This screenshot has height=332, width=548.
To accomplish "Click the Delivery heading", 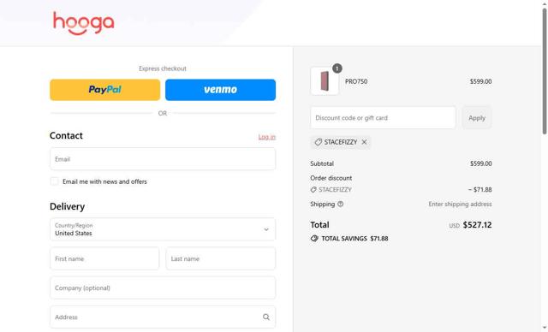I will (67, 206).
